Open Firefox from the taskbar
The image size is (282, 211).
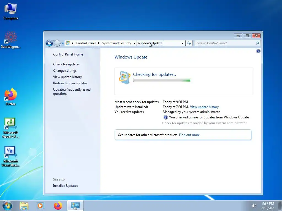[58, 206]
